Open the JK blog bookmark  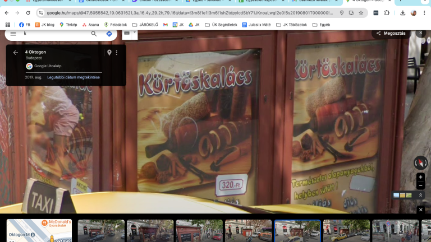tap(44, 25)
